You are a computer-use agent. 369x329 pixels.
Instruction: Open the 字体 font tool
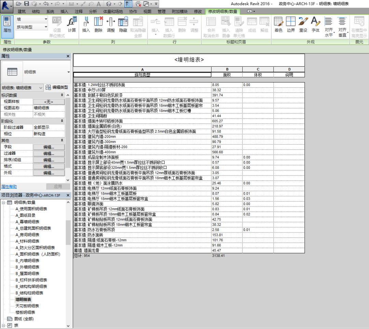tap(315, 25)
